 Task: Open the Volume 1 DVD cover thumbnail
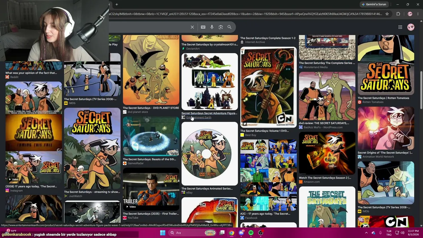point(268,87)
